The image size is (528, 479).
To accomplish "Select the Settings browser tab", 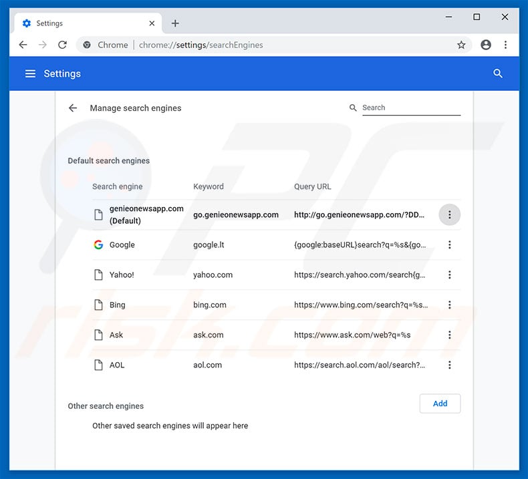I will click(x=88, y=23).
